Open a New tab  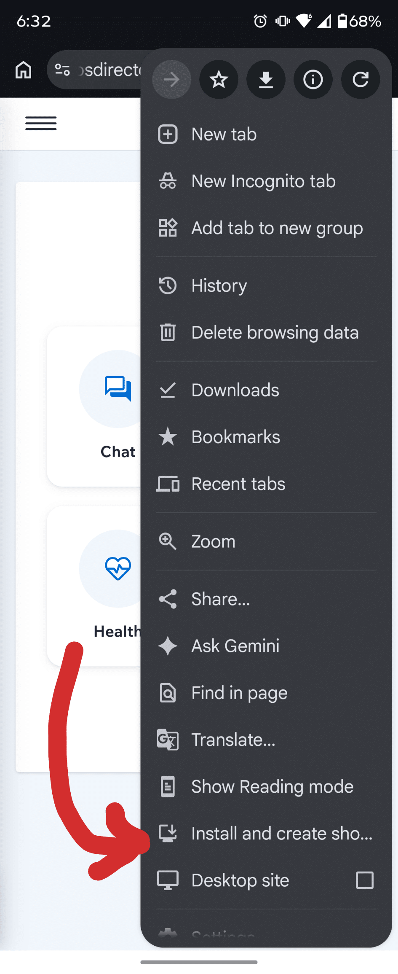tap(266, 135)
